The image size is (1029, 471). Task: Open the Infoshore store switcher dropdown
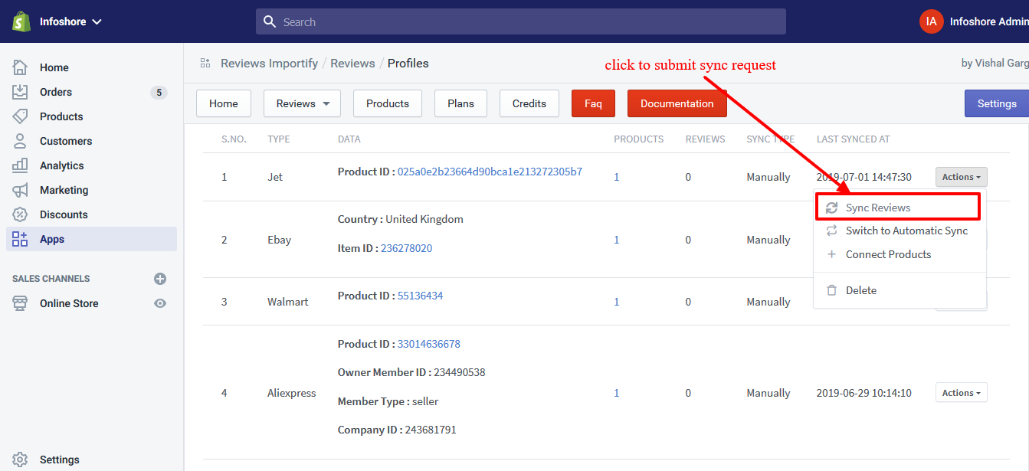(70, 21)
